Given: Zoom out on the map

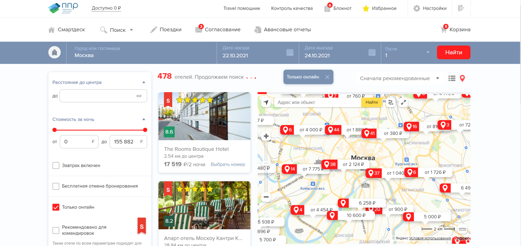Looking at the screenshot, I should tap(266, 197).
